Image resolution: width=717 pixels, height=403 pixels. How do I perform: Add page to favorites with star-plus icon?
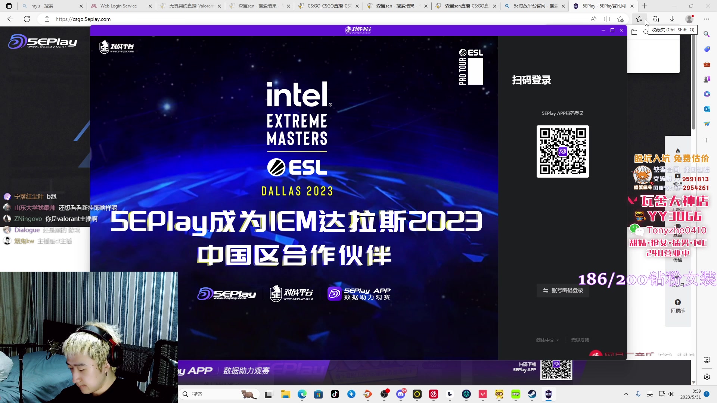point(620,19)
